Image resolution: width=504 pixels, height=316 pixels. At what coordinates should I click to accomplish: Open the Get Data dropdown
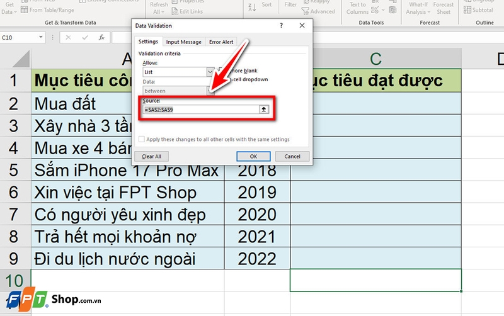point(9,8)
